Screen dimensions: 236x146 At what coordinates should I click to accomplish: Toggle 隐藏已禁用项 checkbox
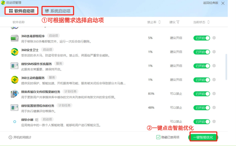158,137
